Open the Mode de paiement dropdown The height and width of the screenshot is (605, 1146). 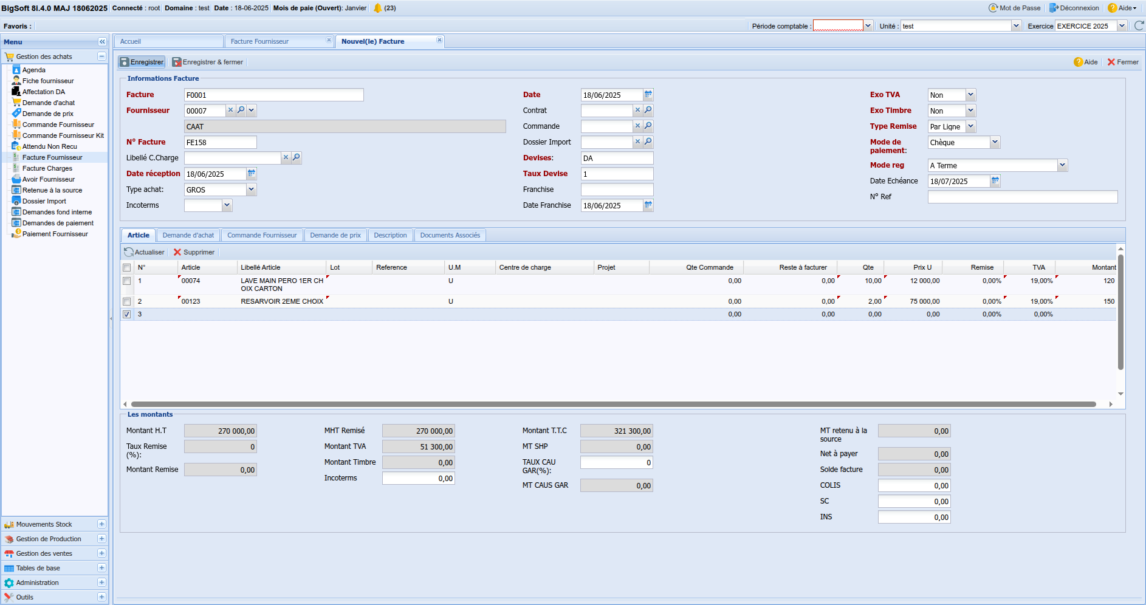(995, 142)
